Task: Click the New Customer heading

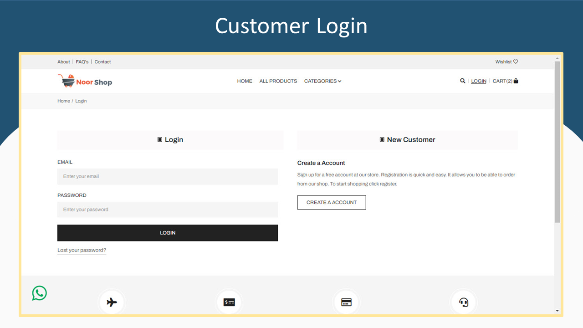Action: [407, 140]
